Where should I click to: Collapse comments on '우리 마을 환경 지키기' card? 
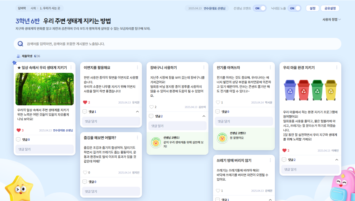click(x=337, y=160)
